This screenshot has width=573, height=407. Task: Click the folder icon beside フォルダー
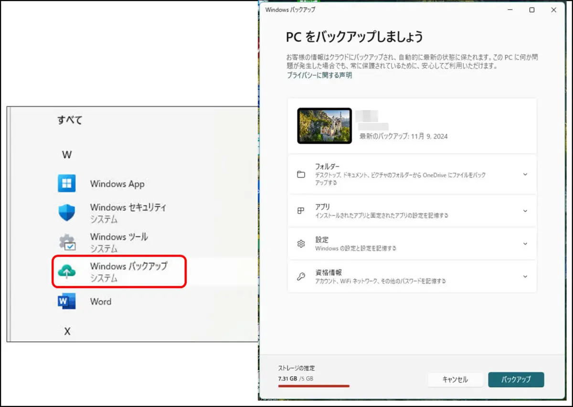pyautogui.click(x=301, y=174)
